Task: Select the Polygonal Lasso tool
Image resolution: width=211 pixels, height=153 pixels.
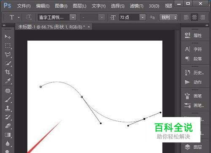Action: coord(8,55)
